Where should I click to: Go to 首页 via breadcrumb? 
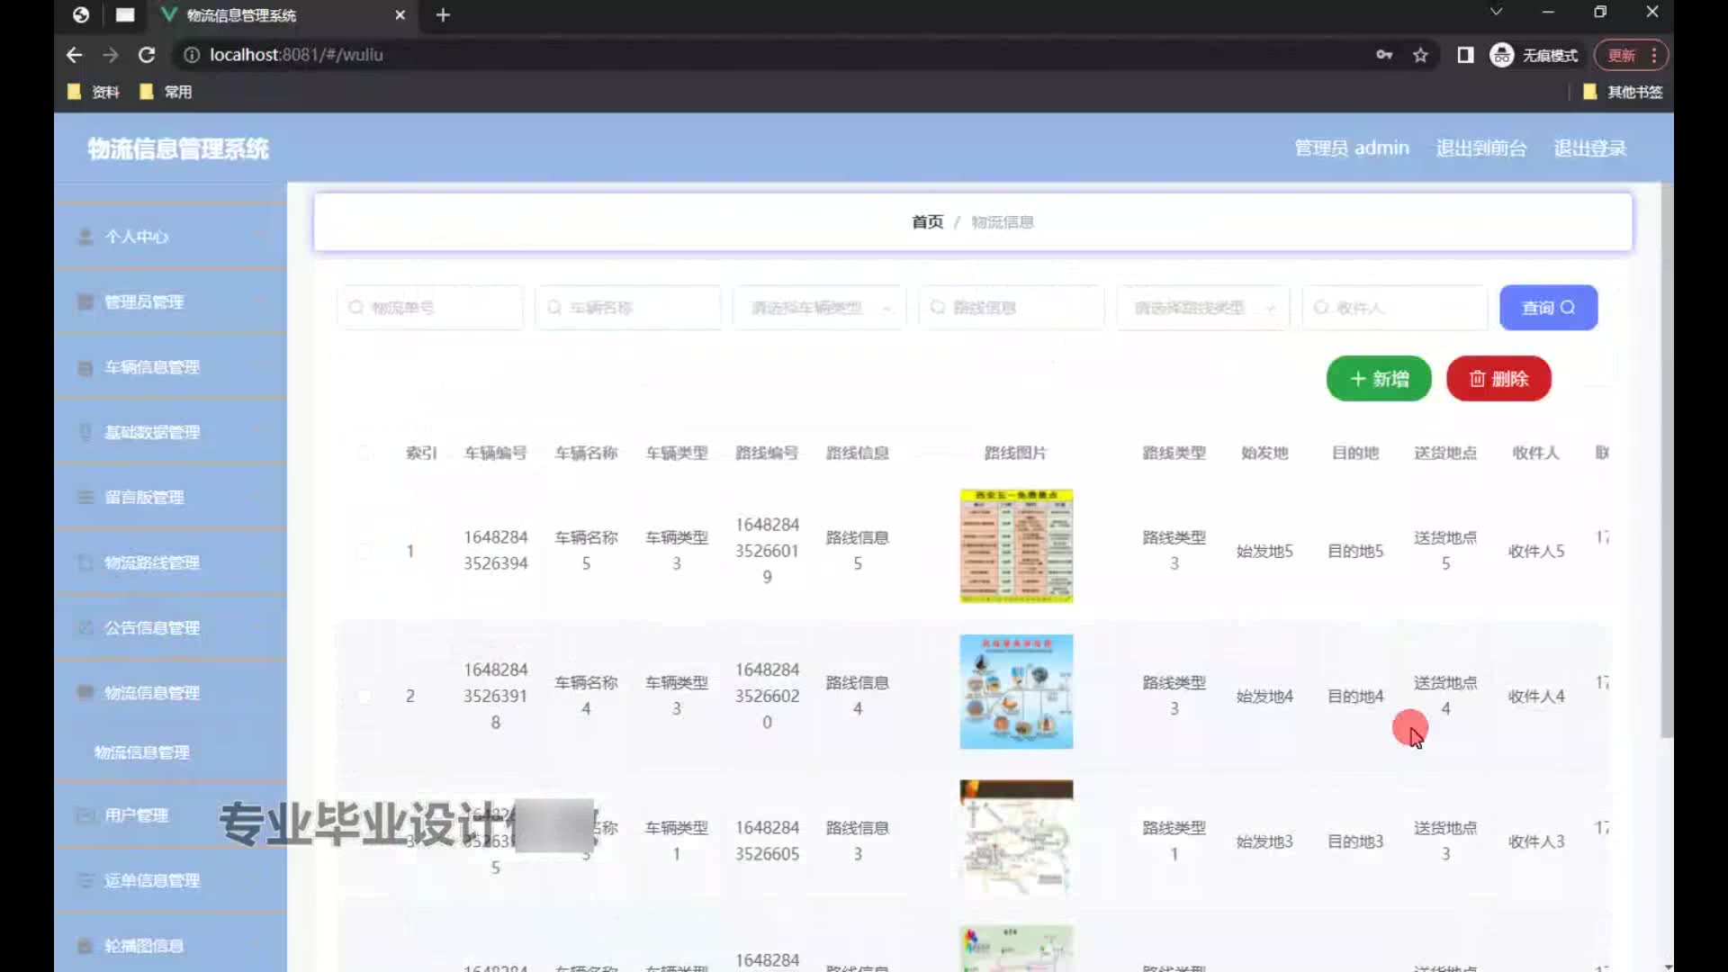coord(927,222)
